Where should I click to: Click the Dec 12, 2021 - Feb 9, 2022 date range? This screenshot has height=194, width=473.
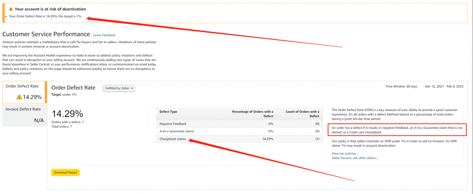[444, 86]
